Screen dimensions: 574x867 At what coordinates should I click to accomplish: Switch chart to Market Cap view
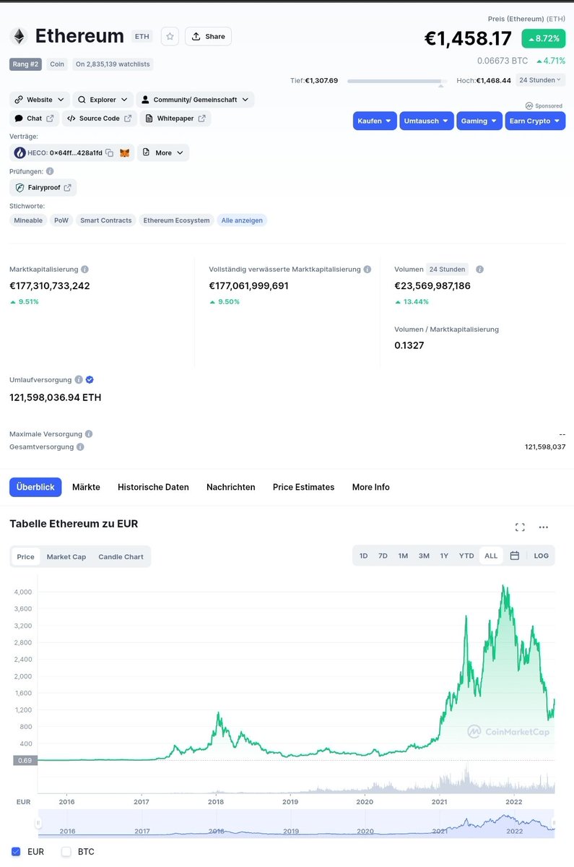click(66, 556)
